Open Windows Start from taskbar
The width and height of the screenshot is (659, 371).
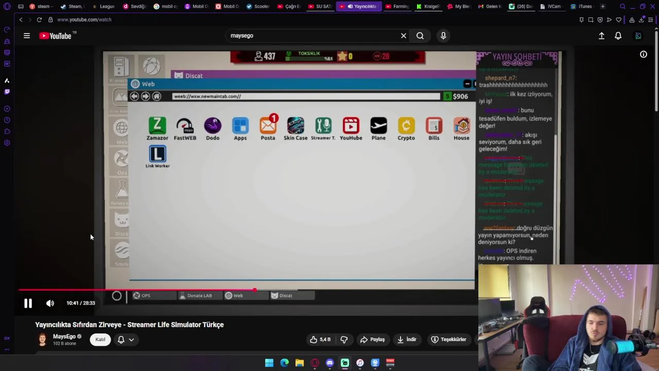269,363
